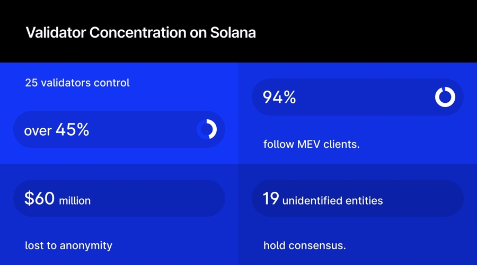Click the 'hold consensus.' caption
477x265 pixels.
pyautogui.click(x=304, y=245)
